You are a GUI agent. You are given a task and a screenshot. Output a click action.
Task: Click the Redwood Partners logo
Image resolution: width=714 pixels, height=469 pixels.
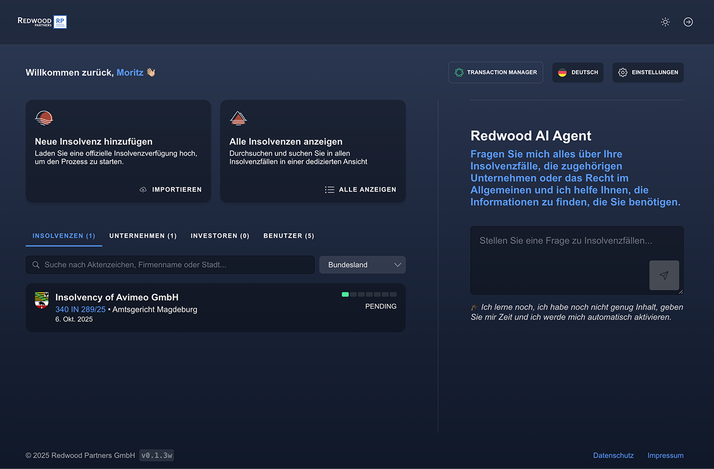(42, 22)
